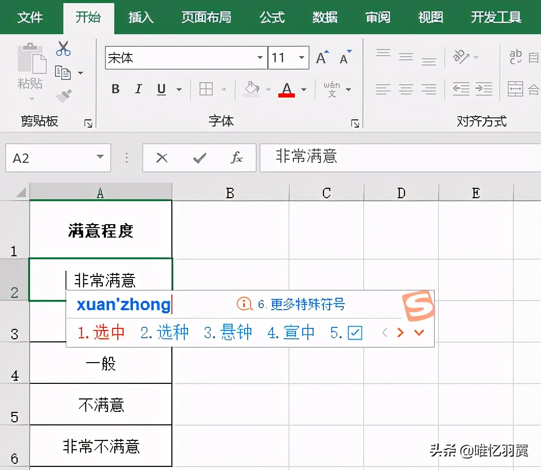Screen dimensions: 541x470
Task: Set middle vertical alignment
Action: [x=406, y=57]
